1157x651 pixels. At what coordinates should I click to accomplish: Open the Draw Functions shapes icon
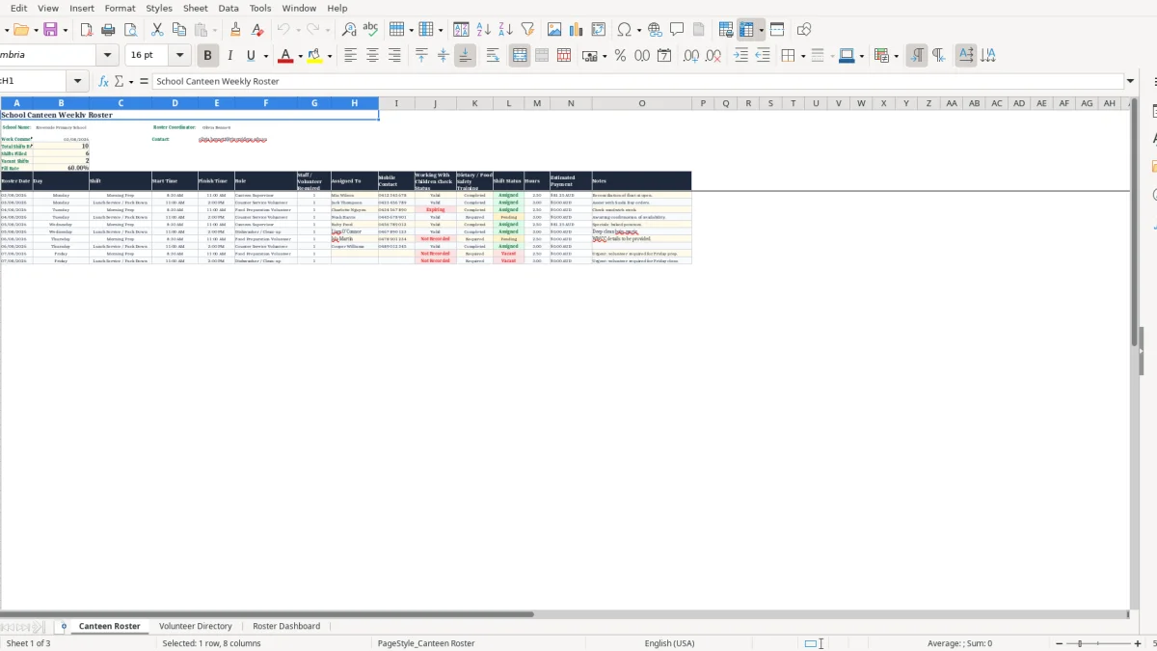click(804, 30)
